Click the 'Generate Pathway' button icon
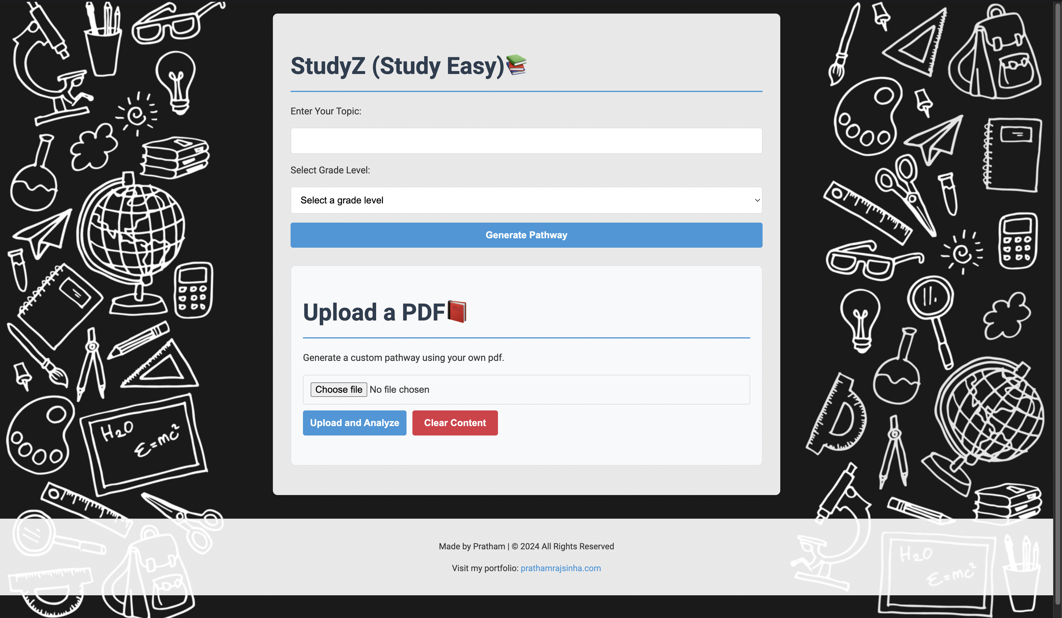 [x=526, y=235]
